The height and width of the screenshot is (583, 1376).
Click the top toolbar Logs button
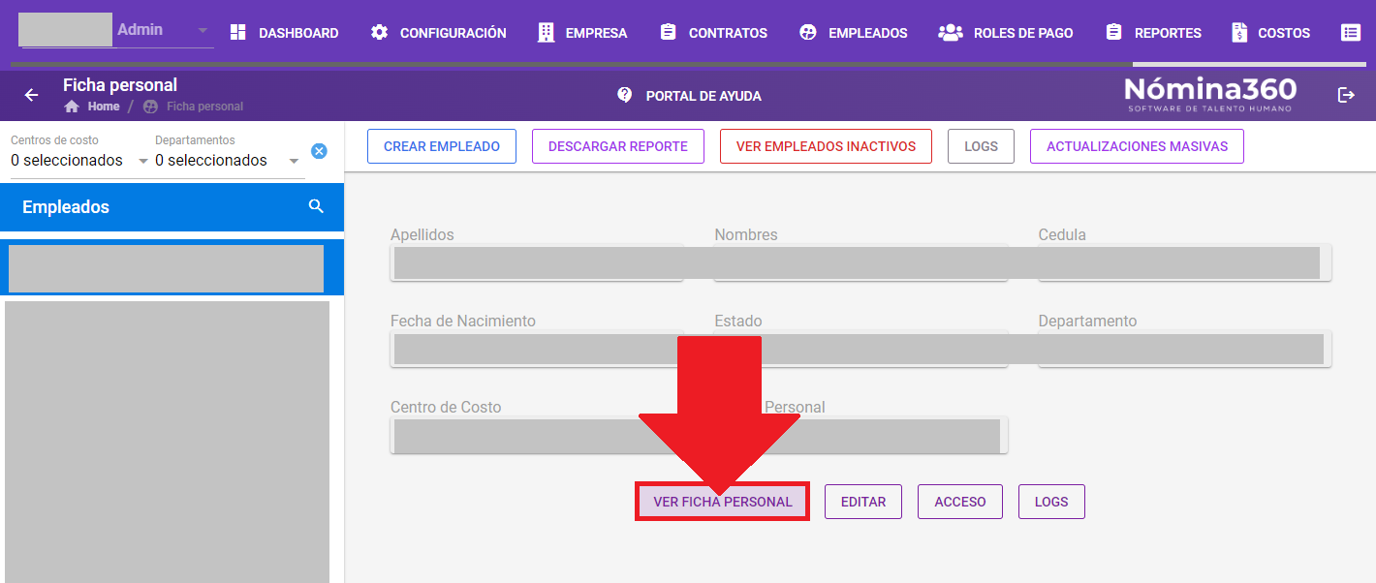[x=981, y=146]
